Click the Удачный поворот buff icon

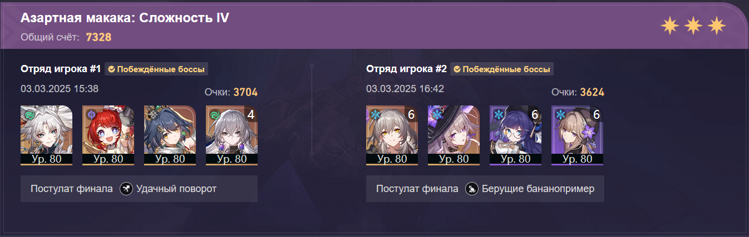click(126, 189)
